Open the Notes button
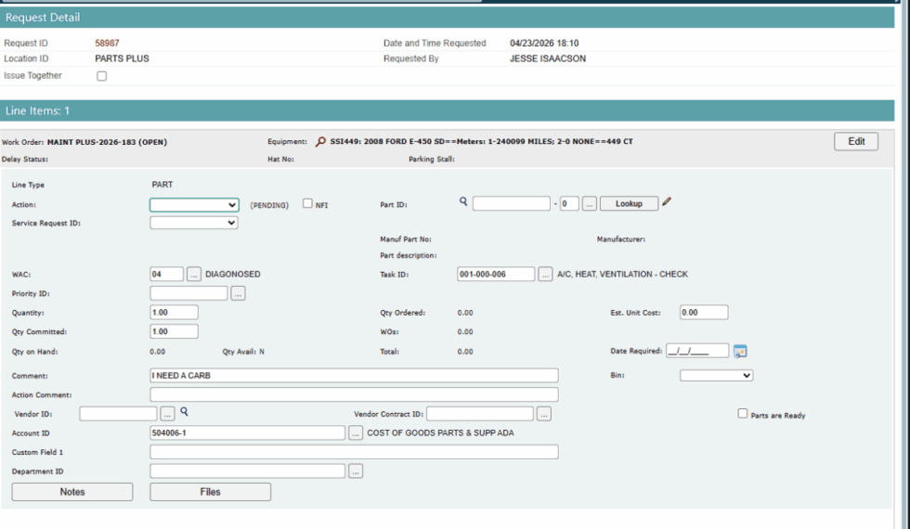 coord(72,492)
